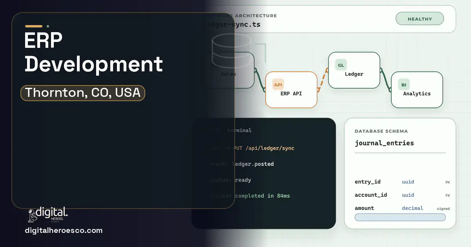Click the FK key marker
The image size is (471, 247).
coord(448,195)
